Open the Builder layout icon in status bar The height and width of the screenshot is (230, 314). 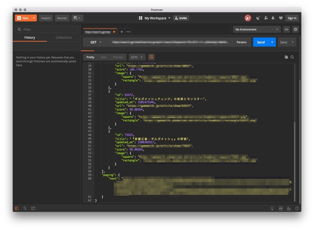tap(281, 208)
